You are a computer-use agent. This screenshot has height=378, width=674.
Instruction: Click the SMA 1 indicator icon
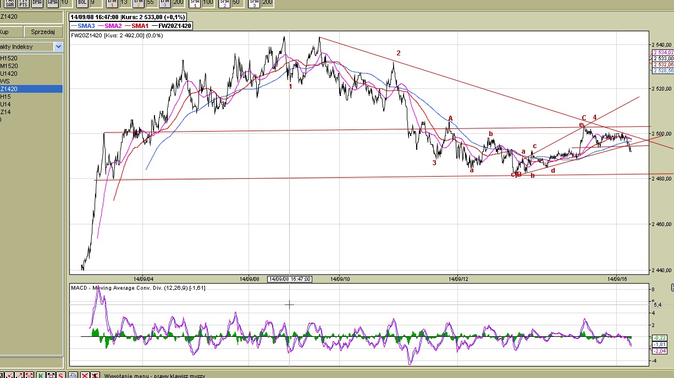[194, 3]
